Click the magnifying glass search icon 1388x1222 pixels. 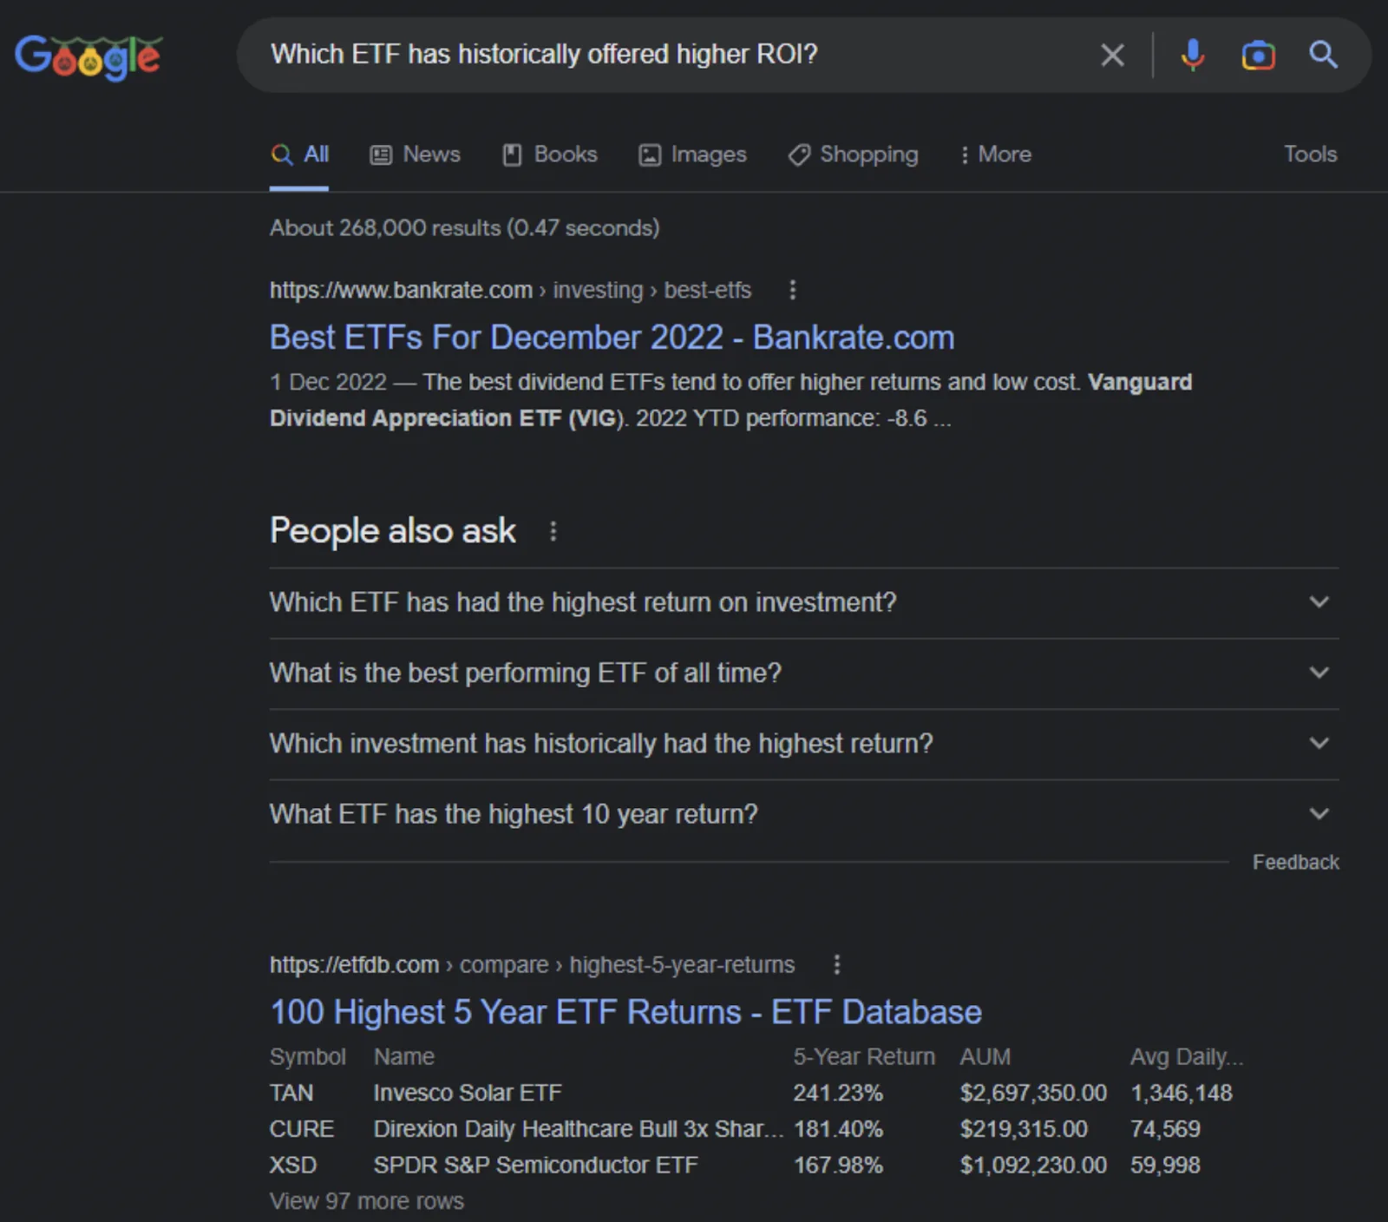tap(1323, 55)
